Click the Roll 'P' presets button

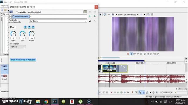(33, 27)
